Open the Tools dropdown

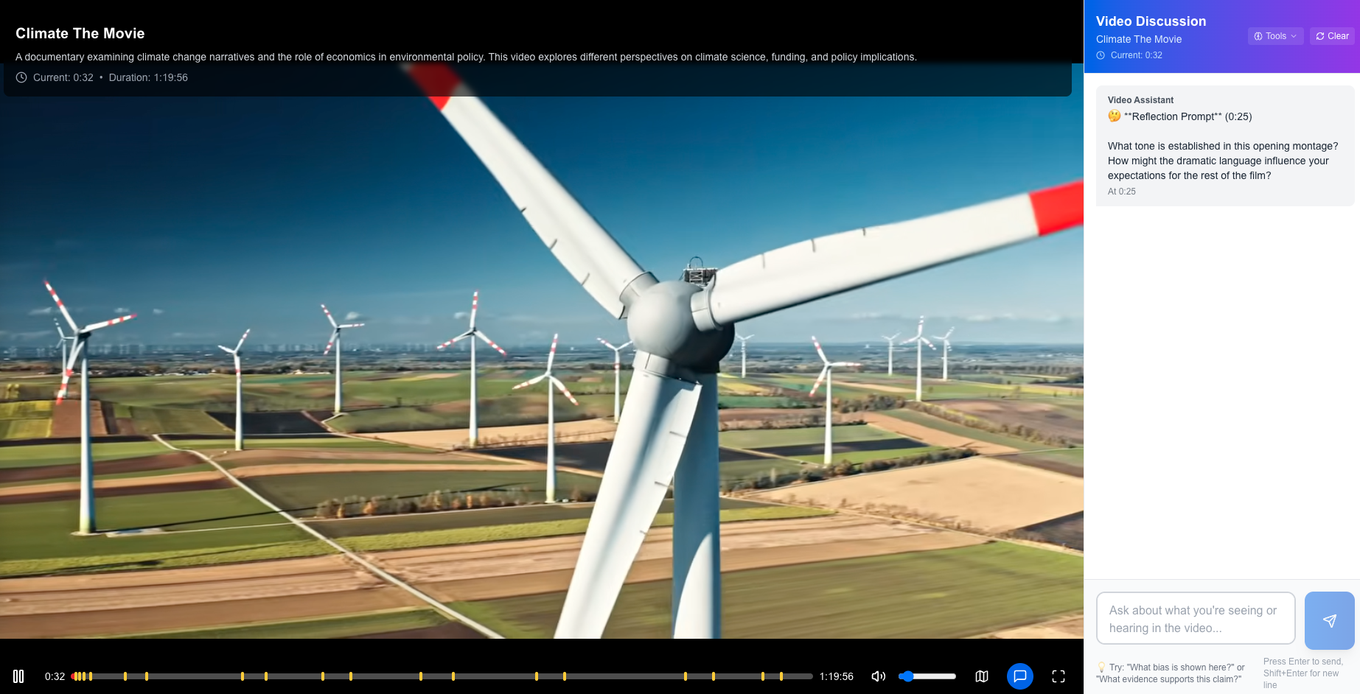click(x=1275, y=36)
